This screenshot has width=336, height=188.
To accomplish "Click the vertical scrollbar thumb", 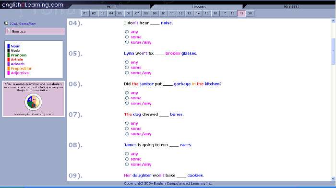I will (x=333, y=51).
